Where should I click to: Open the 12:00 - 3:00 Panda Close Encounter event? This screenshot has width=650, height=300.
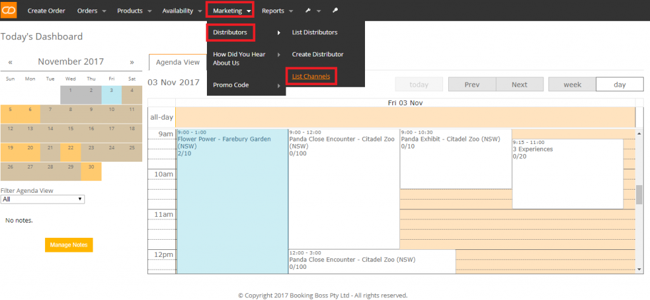coord(372,261)
